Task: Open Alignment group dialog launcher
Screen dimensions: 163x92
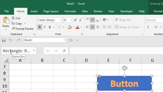Action: click(x=143, y=34)
